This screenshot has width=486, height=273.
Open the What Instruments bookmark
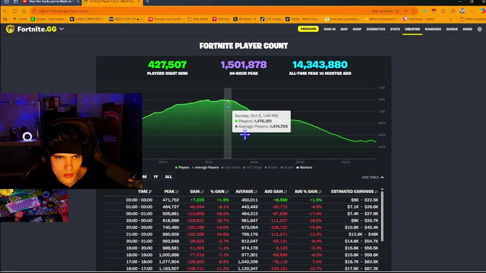coord(382,19)
